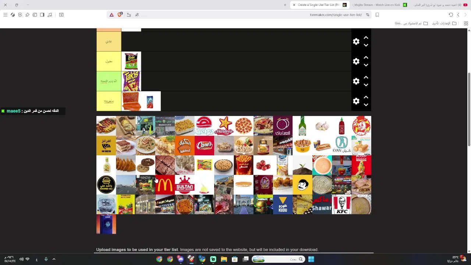Click the green tier label beside Takis
This screenshot has height=265, width=471.
(109, 81)
